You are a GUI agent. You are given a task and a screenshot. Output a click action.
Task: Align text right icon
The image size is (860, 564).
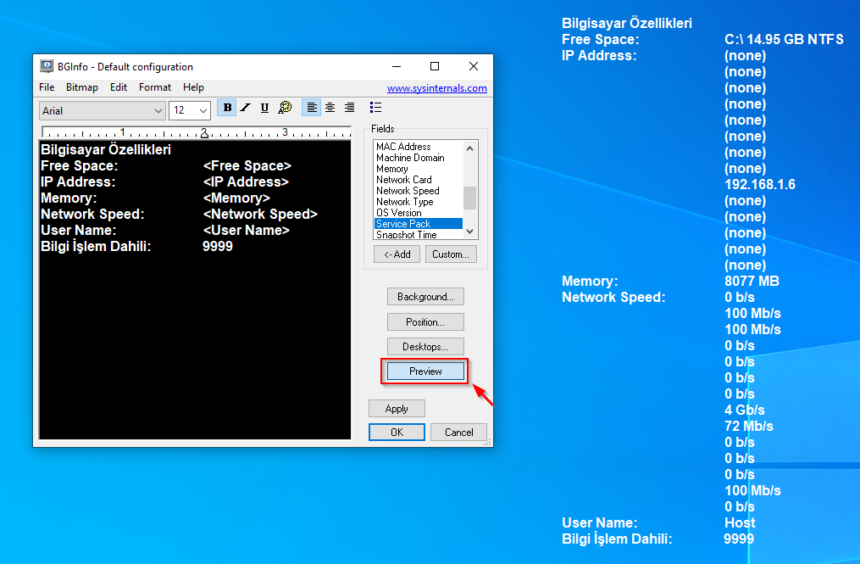tap(349, 108)
